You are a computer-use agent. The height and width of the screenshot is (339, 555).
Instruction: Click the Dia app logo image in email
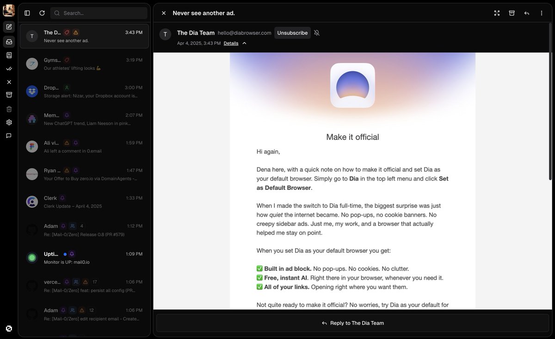pos(352,85)
